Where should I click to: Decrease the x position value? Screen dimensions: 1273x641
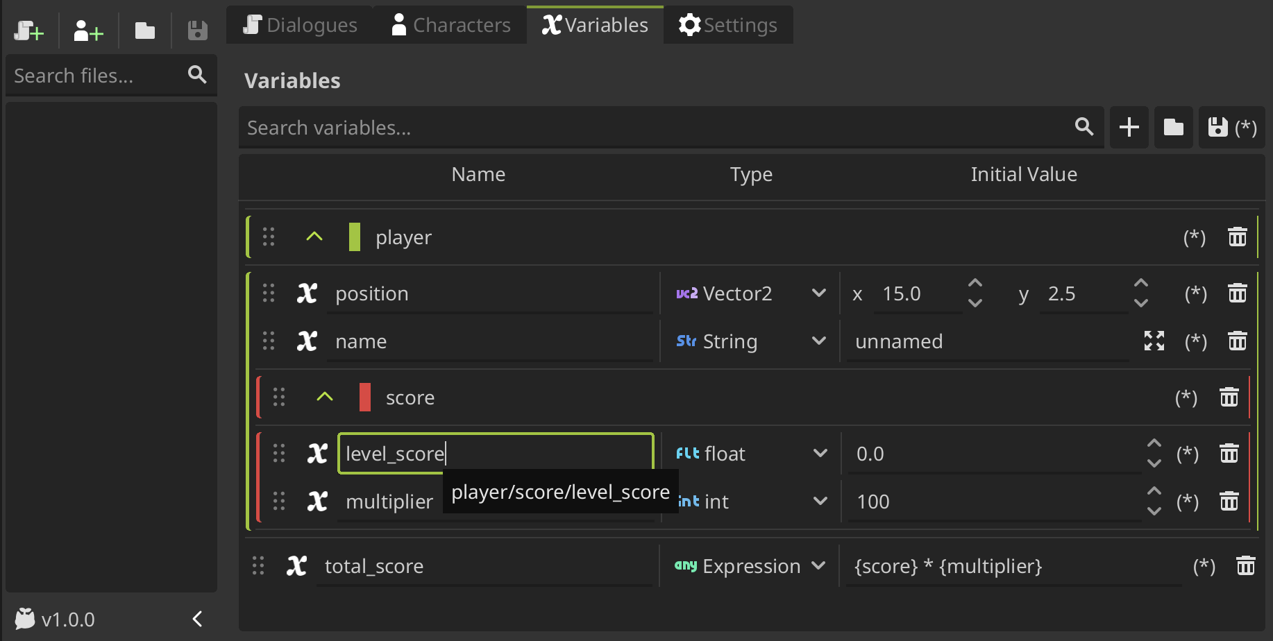[975, 303]
